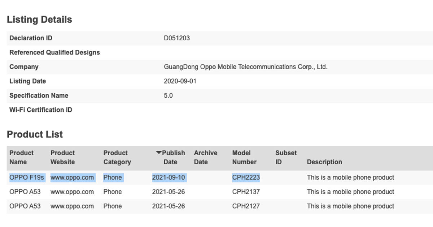Open www.oppo.com link for model CPH2137
433x227 pixels.
point(73,192)
